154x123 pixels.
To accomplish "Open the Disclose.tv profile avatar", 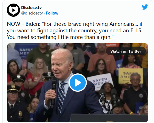I will coord(13,10).
